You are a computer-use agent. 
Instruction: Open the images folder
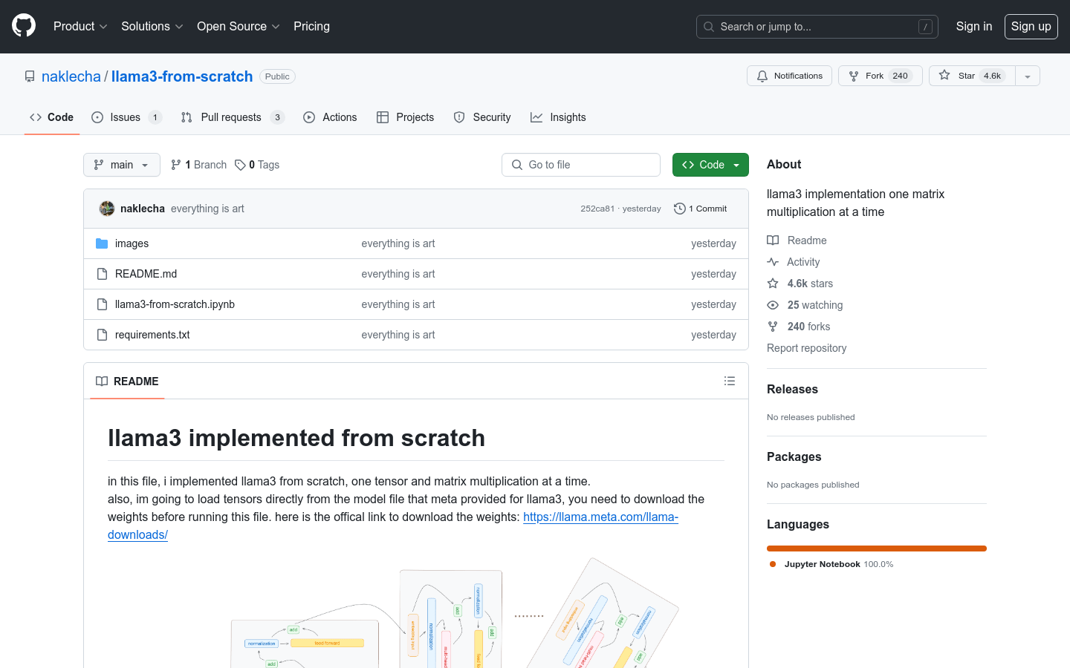pos(132,243)
